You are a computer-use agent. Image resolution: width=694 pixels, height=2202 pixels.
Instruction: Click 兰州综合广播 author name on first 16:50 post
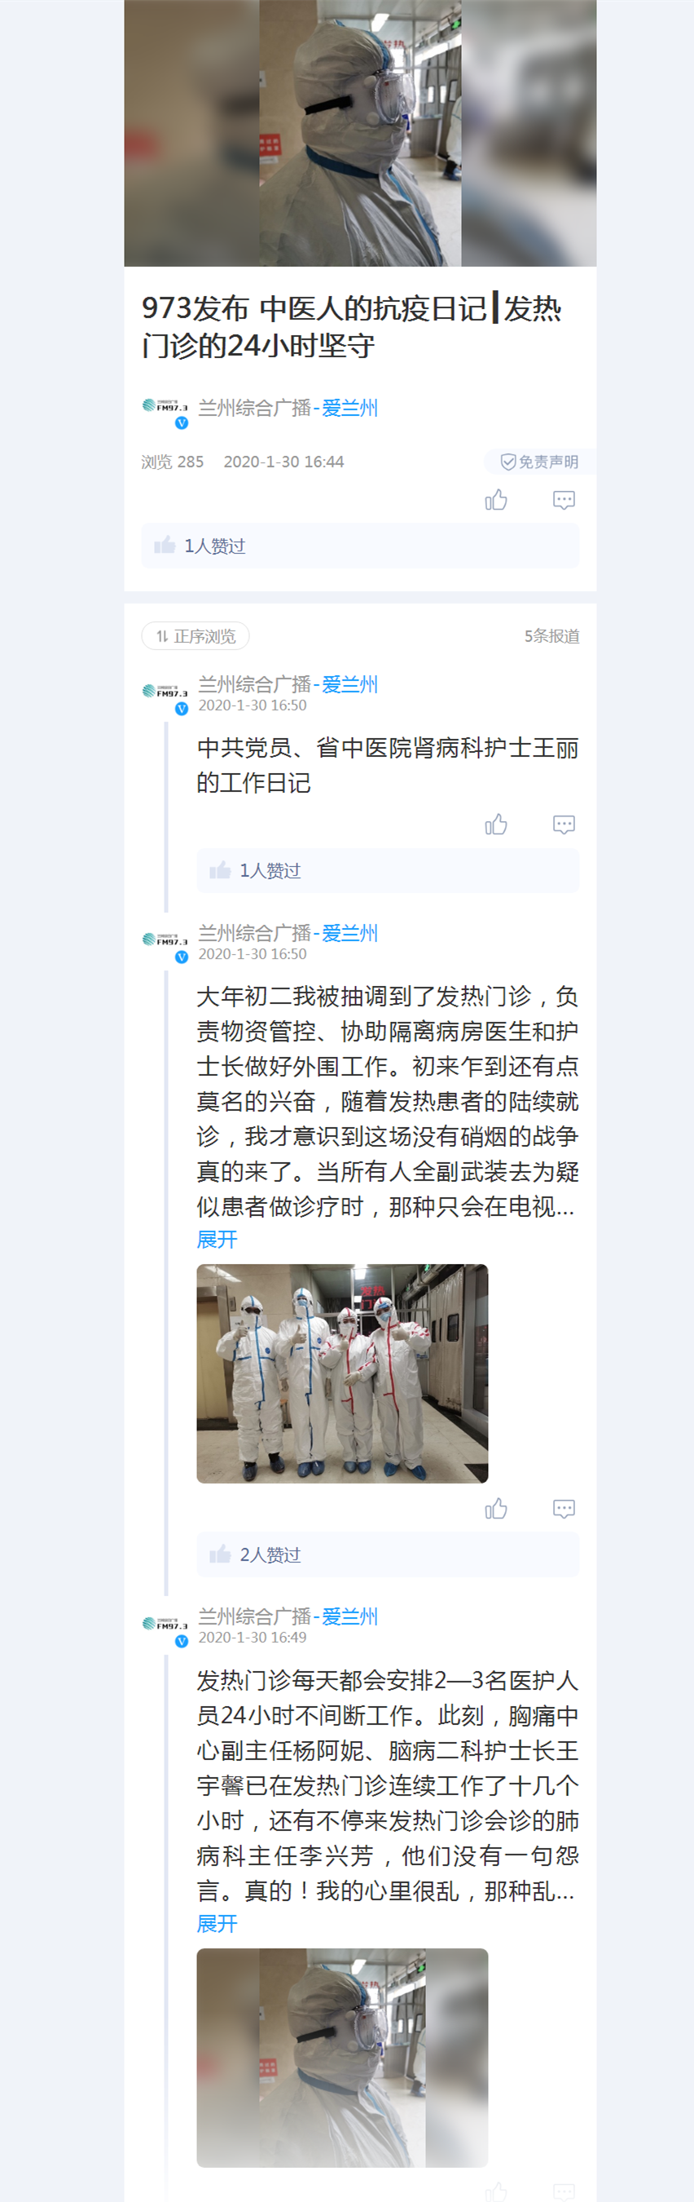tap(254, 684)
